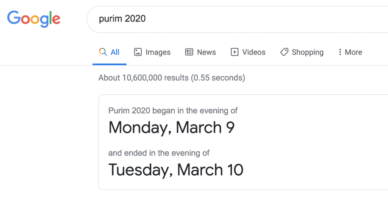Screen dimensions: 388x205
Task: Click the play icon beside Videos
Action: pos(235,52)
